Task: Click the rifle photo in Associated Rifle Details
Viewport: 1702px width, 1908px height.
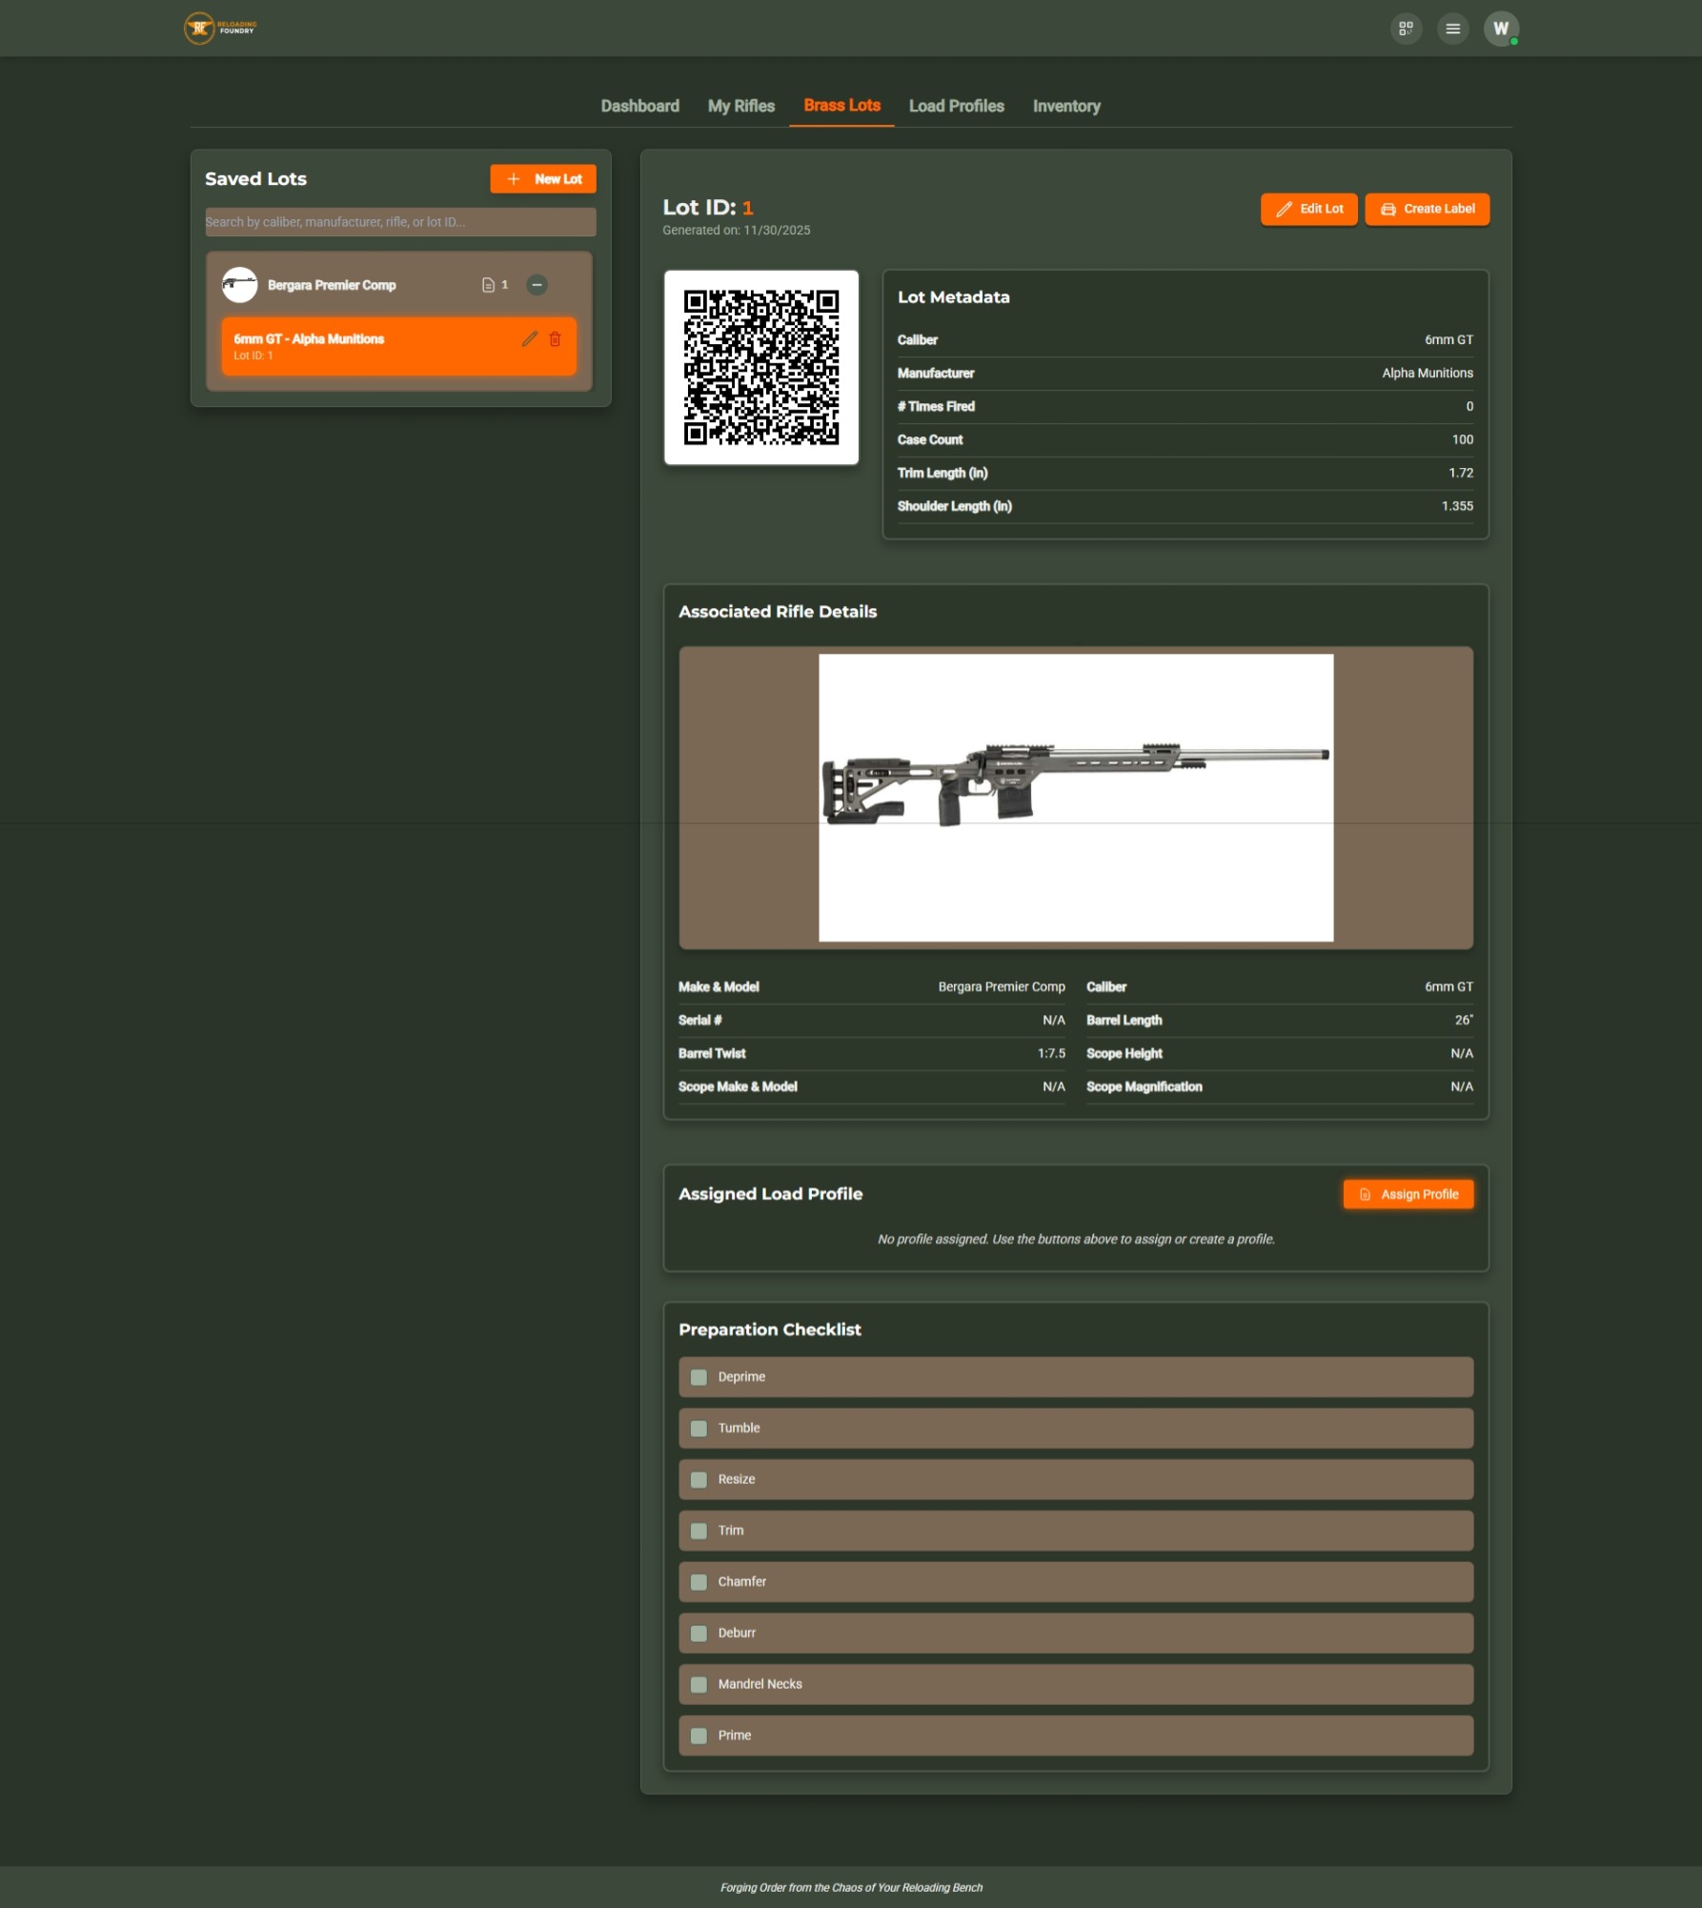Action: coord(1076,798)
